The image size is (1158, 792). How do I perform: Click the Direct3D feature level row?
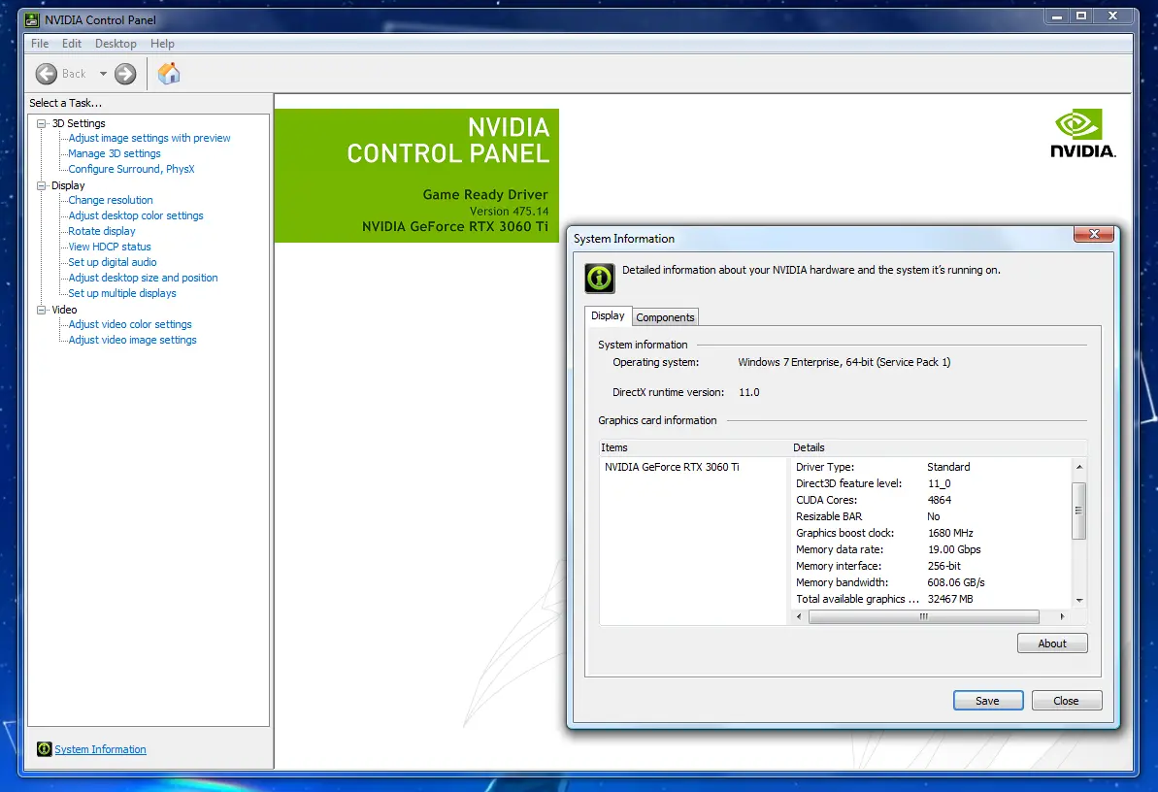click(931, 483)
